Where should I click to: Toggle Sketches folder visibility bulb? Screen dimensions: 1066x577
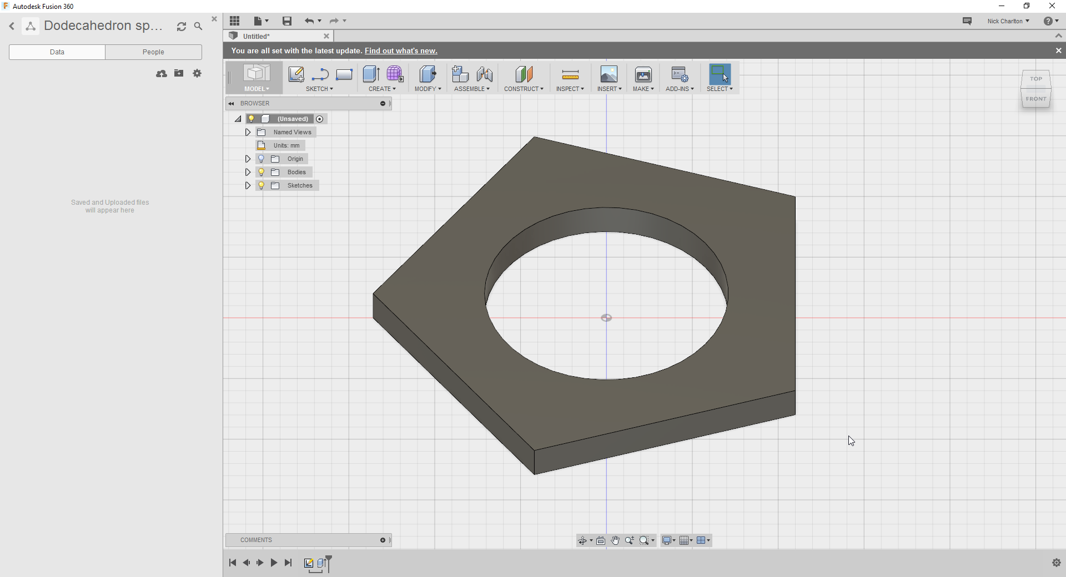pos(261,185)
